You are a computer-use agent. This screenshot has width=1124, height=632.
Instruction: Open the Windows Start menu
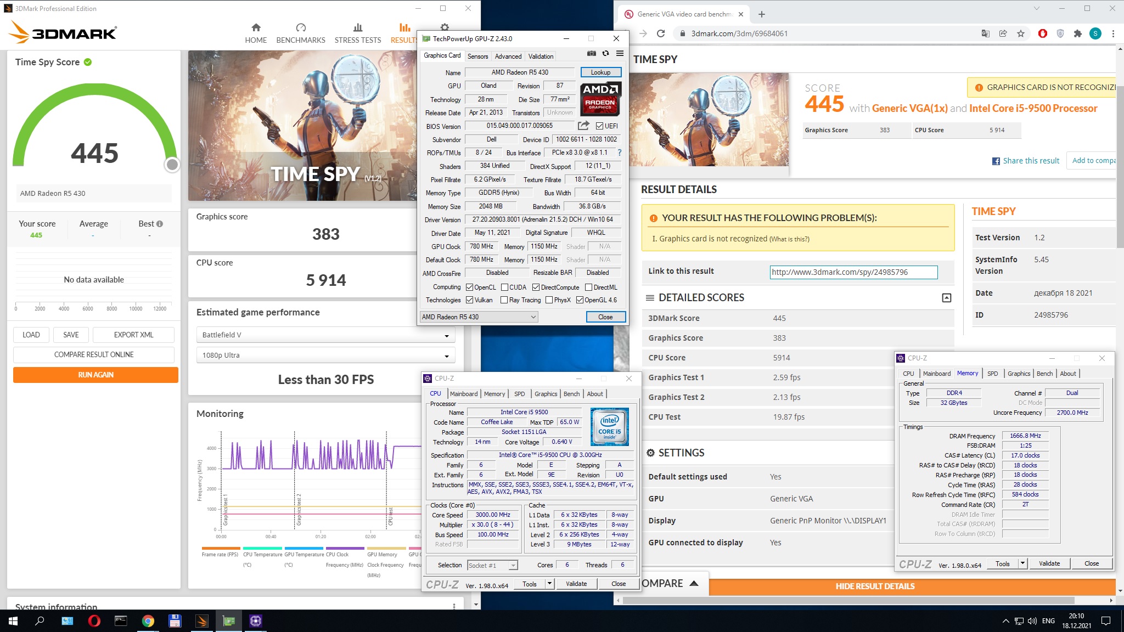click(13, 621)
